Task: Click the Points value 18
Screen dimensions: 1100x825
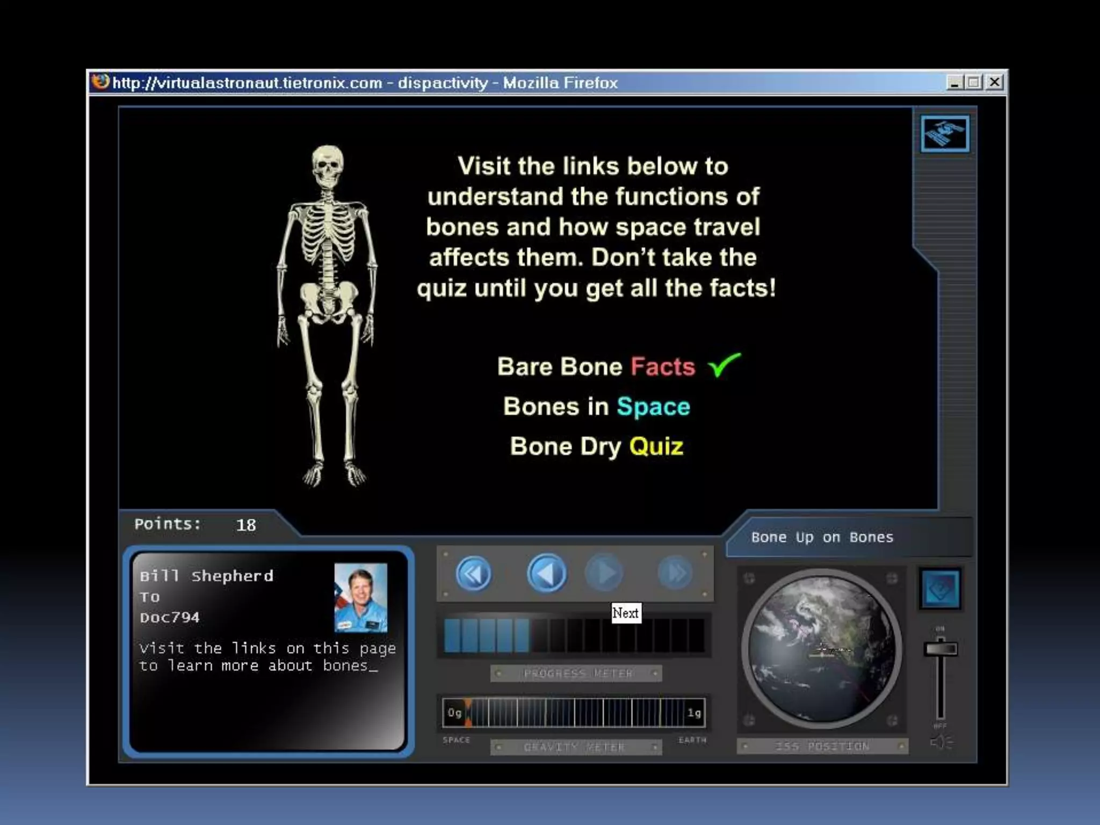Action: coord(246,525)
